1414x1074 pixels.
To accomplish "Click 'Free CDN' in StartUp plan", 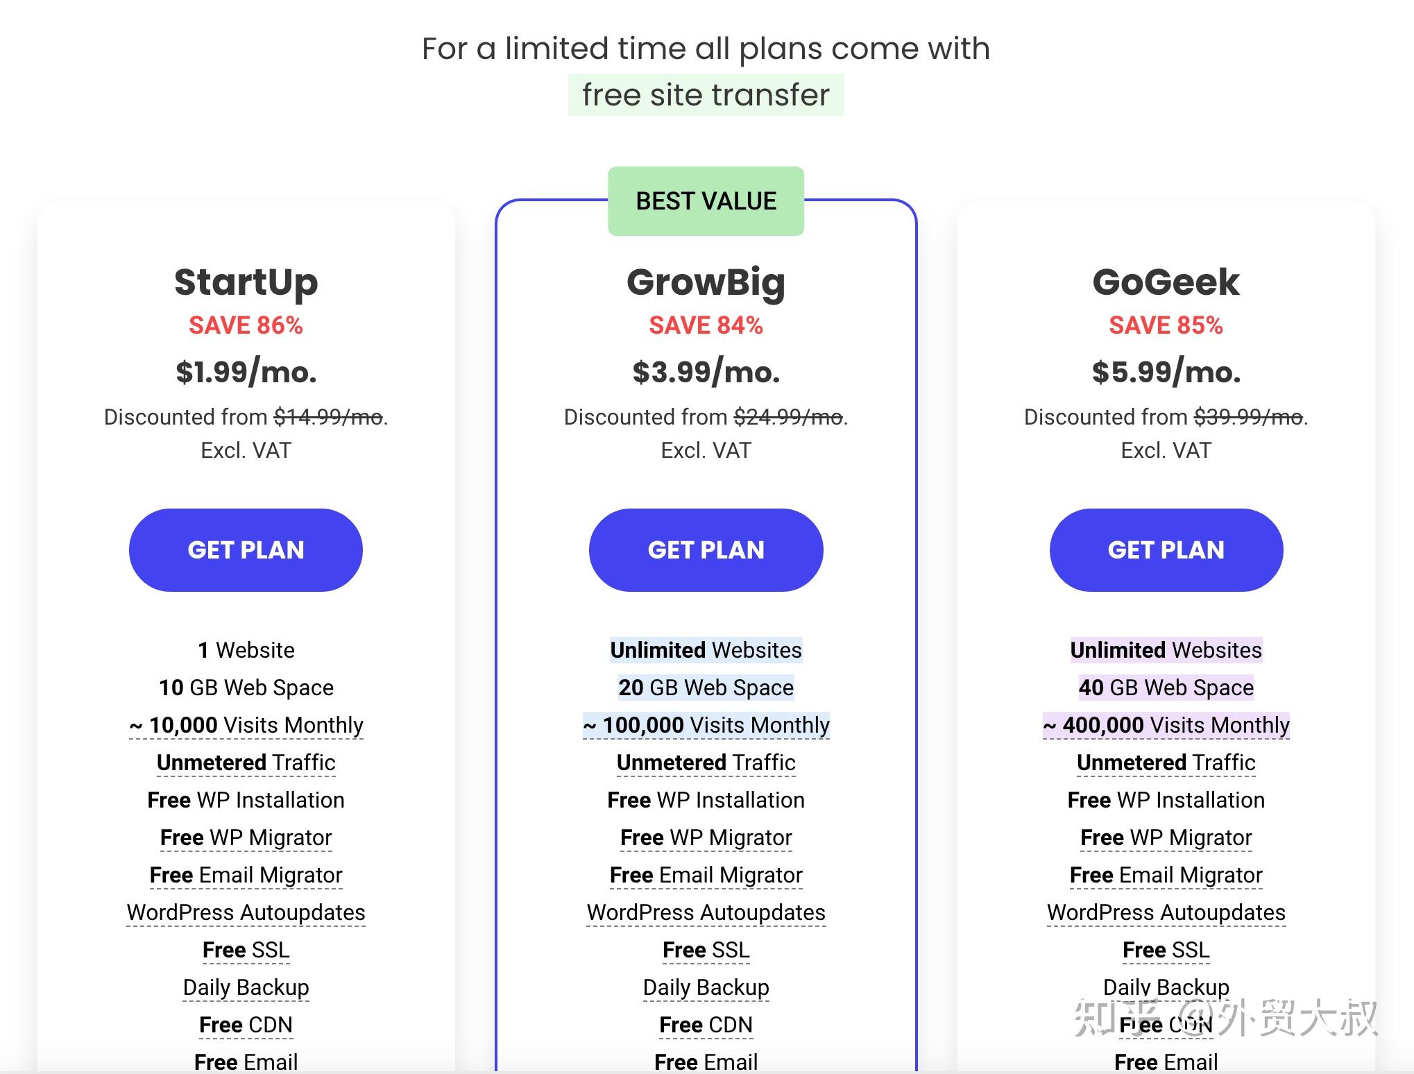I will click(246, 1025).
